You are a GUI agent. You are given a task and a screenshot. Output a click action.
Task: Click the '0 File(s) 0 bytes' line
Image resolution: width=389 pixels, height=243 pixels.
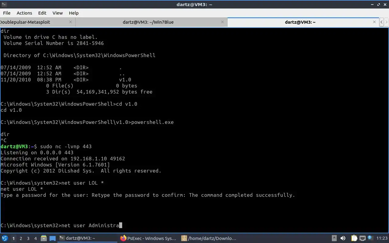pos(91,86)
